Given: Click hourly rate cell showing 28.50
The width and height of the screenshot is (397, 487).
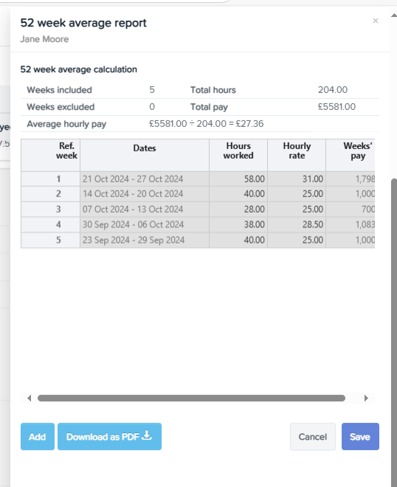Looking at the screenshot, I should click(x=297, y=224).
